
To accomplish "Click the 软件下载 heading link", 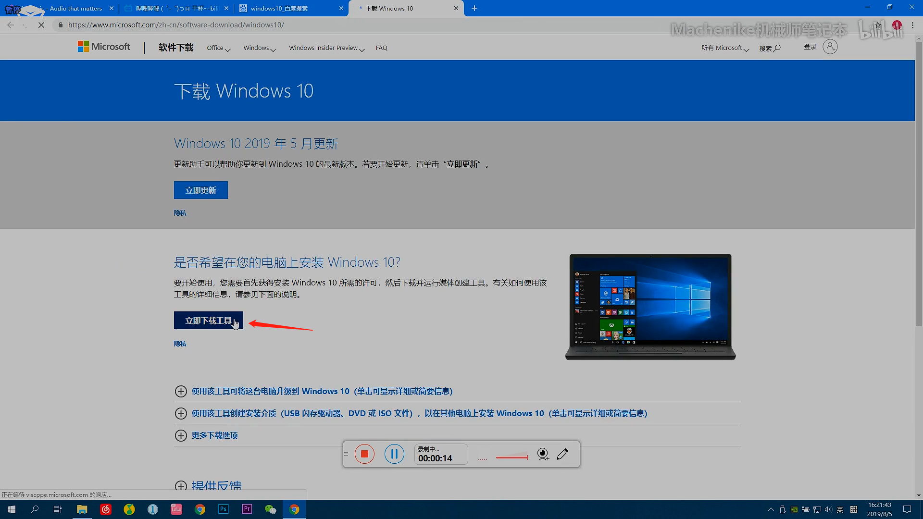I will coord(176,48).
